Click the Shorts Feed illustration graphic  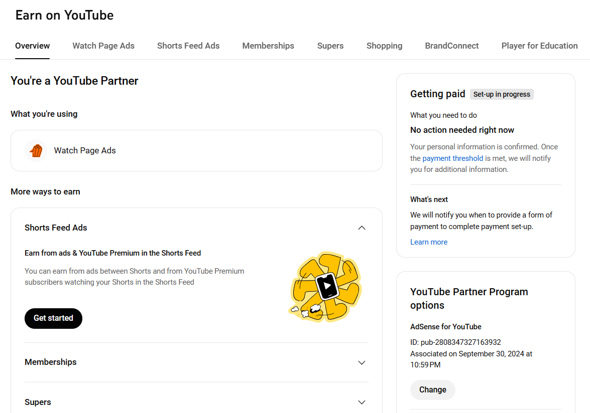325,287
